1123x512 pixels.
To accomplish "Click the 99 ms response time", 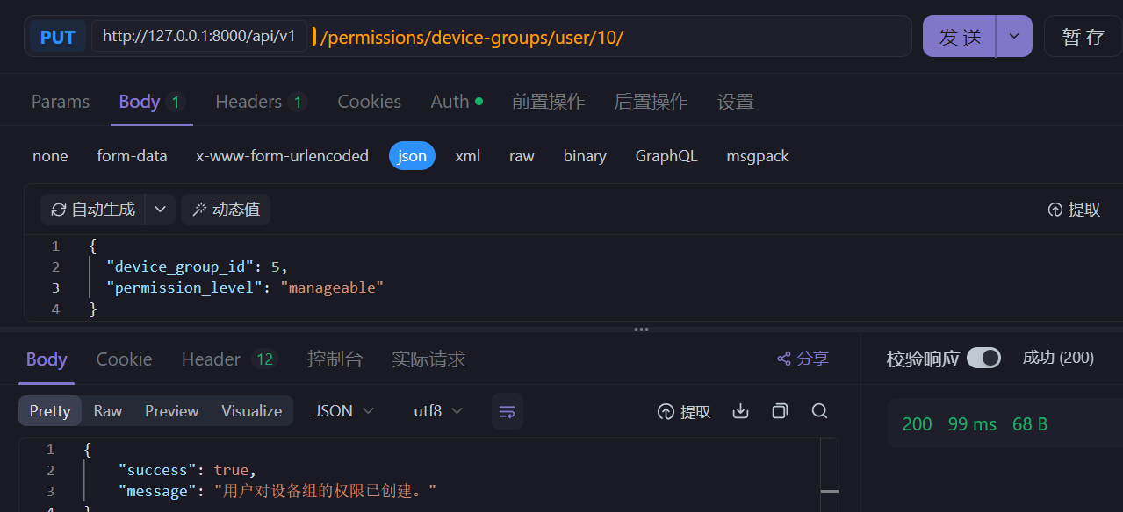I will point(972,424).
